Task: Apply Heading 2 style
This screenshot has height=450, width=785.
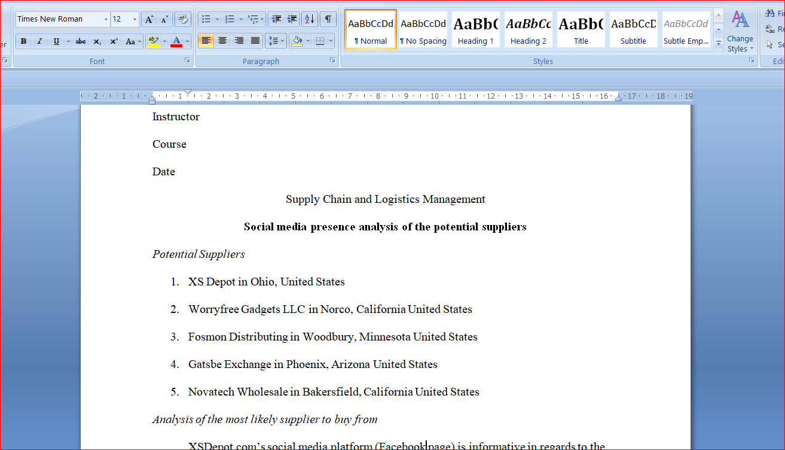Action: (529, 29)
